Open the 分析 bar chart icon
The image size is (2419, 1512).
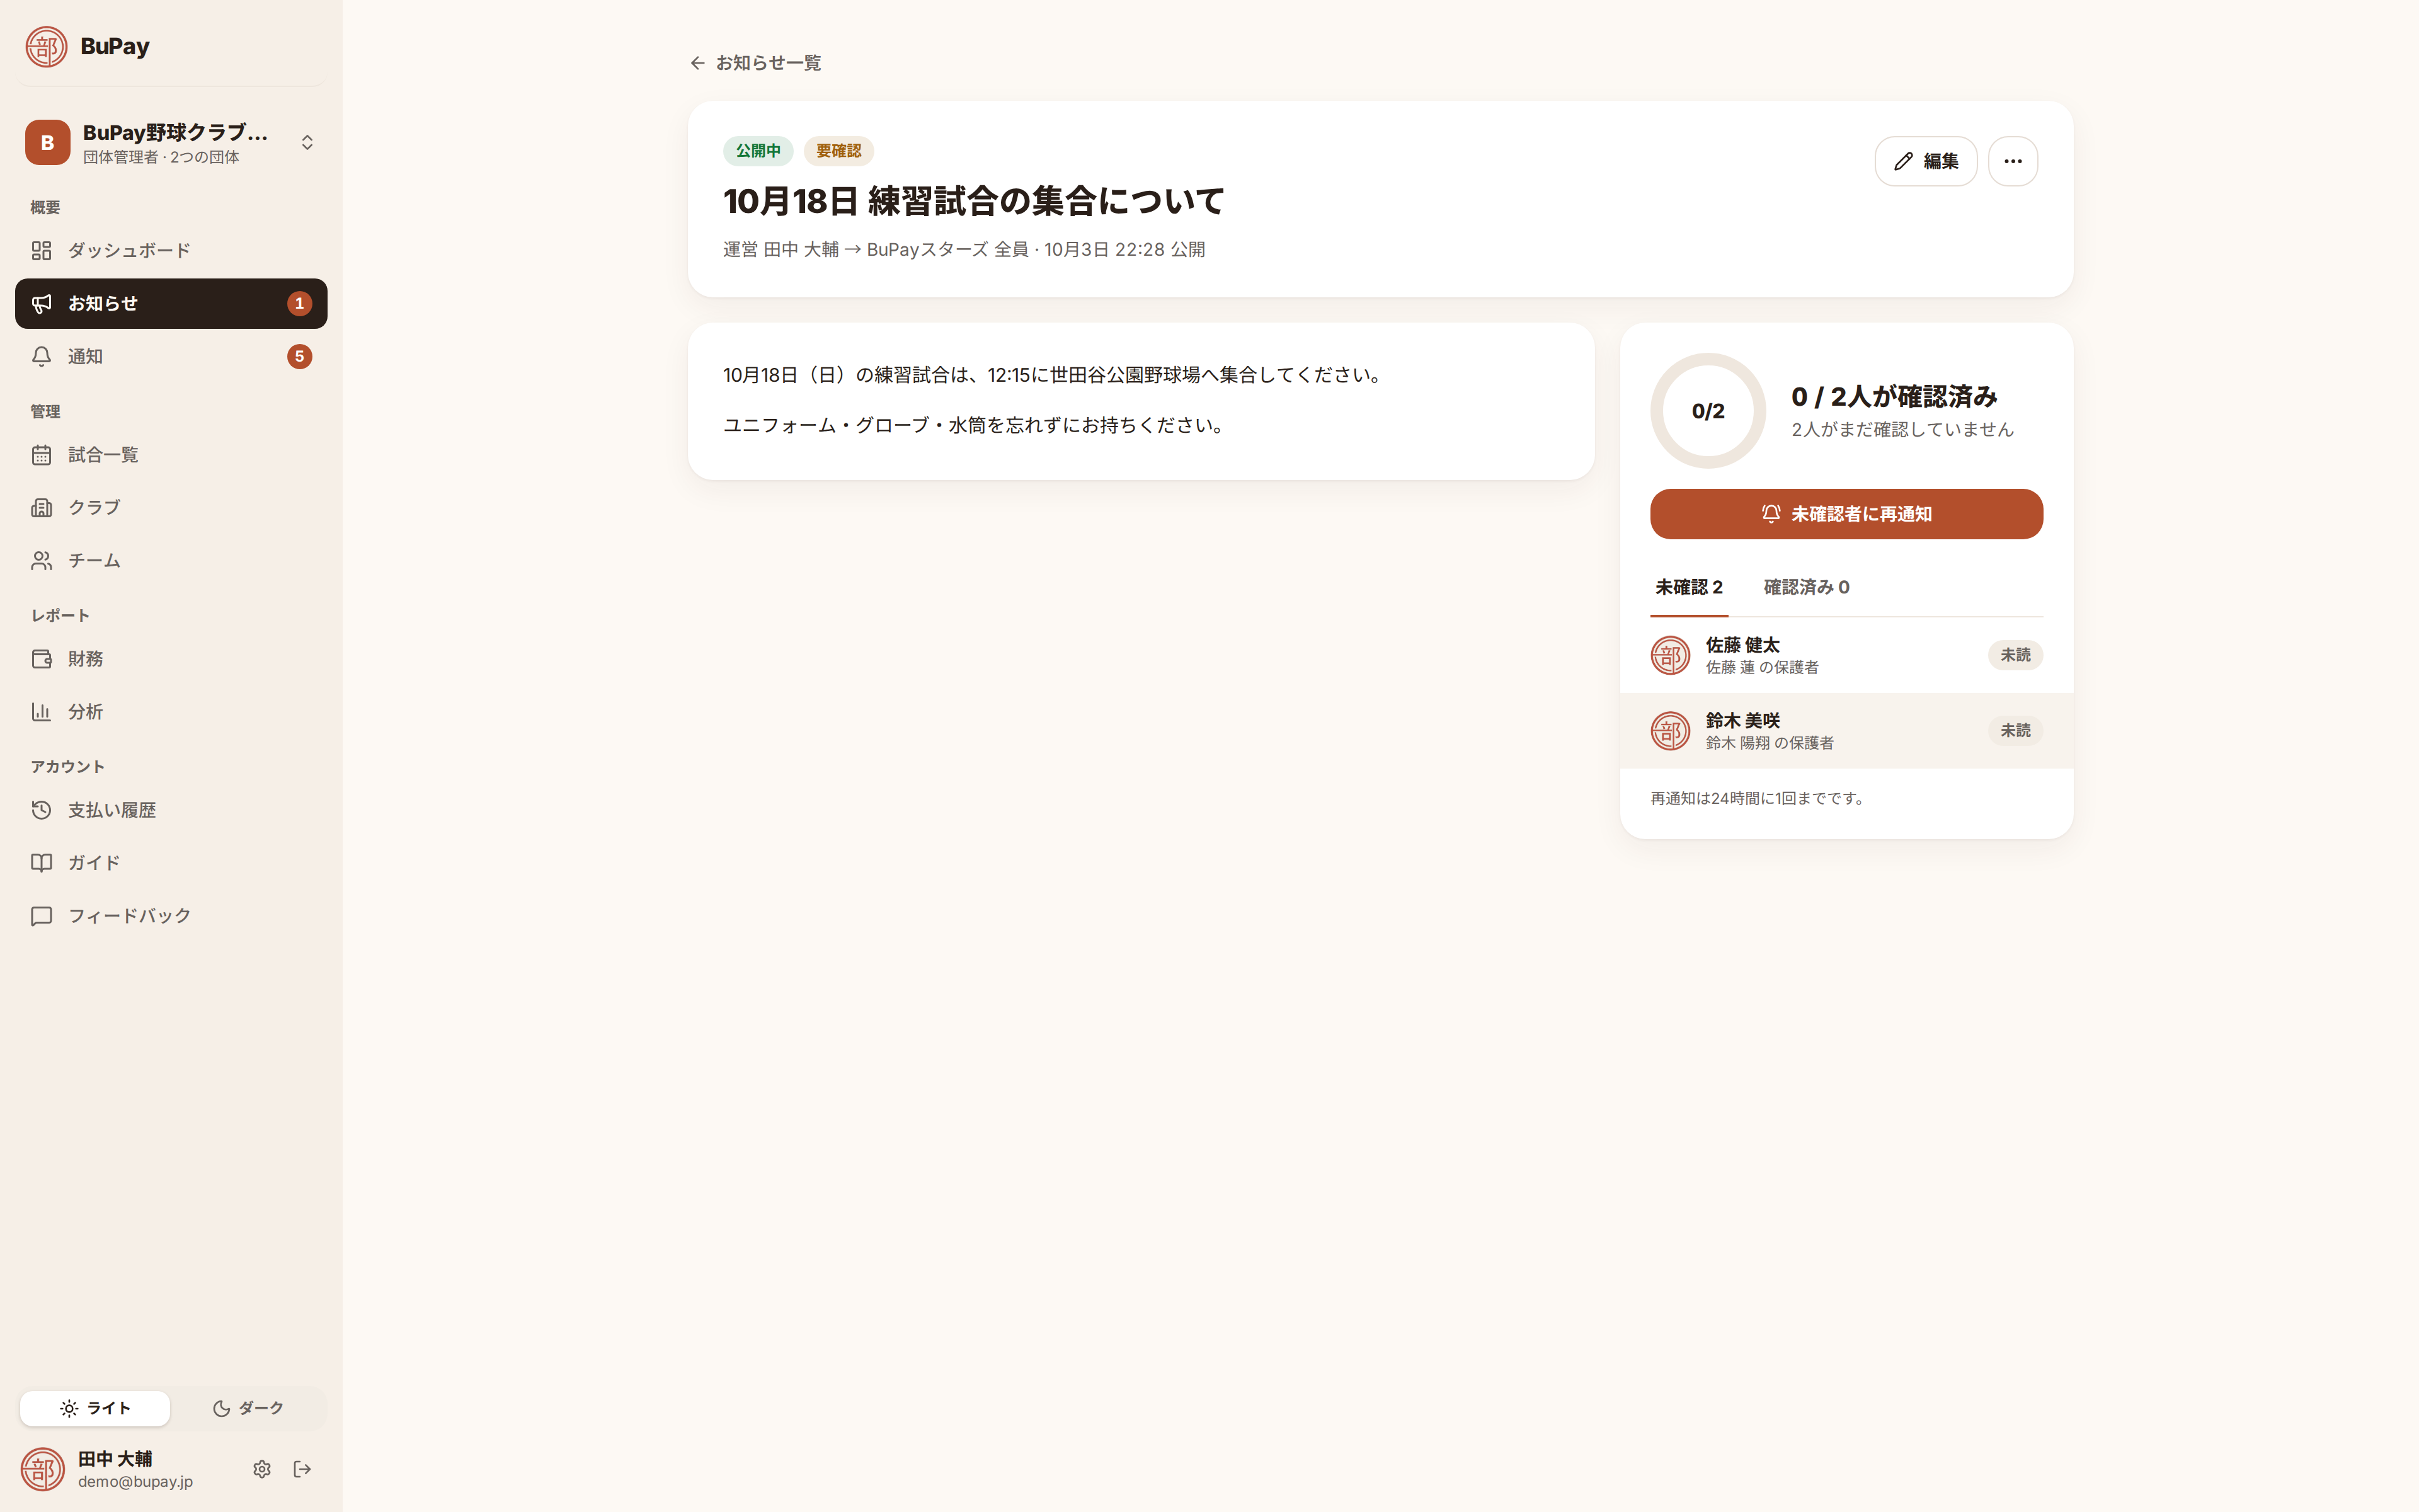click(x=41, y=712)
